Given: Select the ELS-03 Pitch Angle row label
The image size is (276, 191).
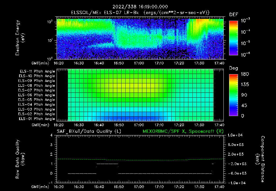Looking at the screenshot, I should pyautogui.click(x=37, y=110).
